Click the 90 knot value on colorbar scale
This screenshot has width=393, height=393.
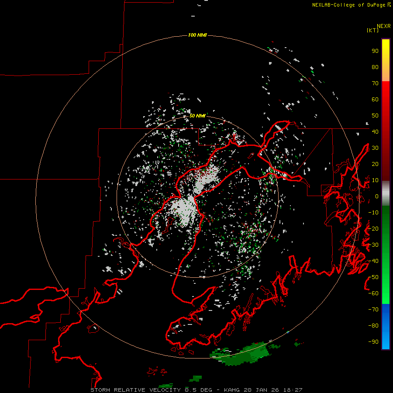375,51
